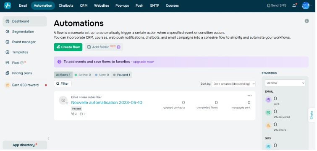Select the All flows 1 tab
Image resolution: width=317 pixels, height=151 pixels.
coord(63,75)
